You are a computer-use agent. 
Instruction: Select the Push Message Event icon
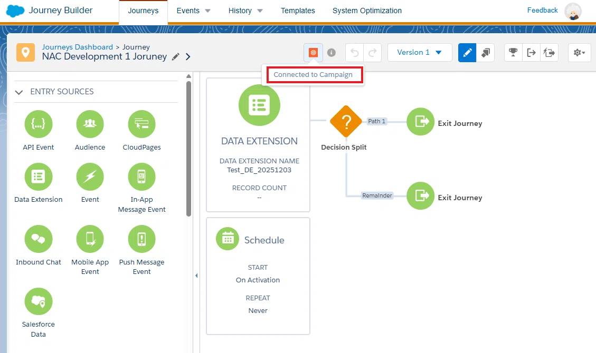tap(142, 239)
